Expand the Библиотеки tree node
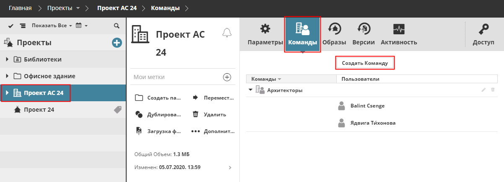Viewport: 504px width, 182px height. coord(8,59)
